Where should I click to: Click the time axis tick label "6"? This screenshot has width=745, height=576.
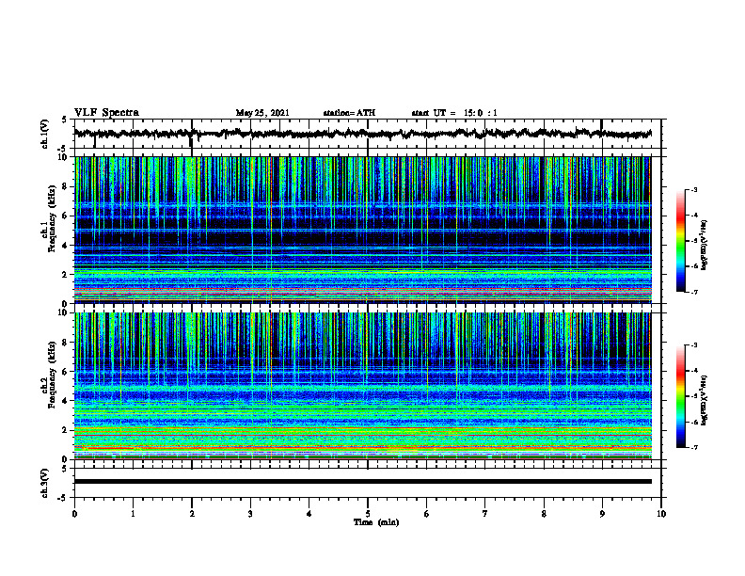pos(427,514)
